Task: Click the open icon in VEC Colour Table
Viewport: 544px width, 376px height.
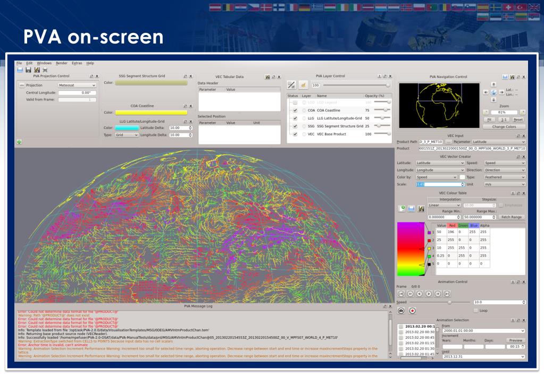Action: click(412, 209)
